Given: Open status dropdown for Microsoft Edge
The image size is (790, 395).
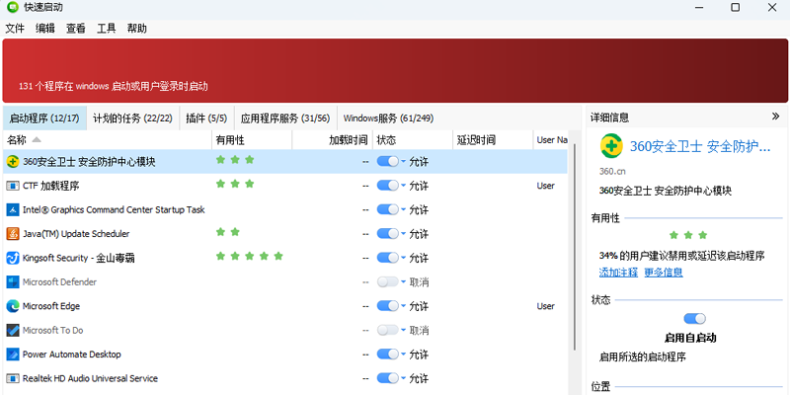Looking at the screenshot, I should tap(404, 306).
